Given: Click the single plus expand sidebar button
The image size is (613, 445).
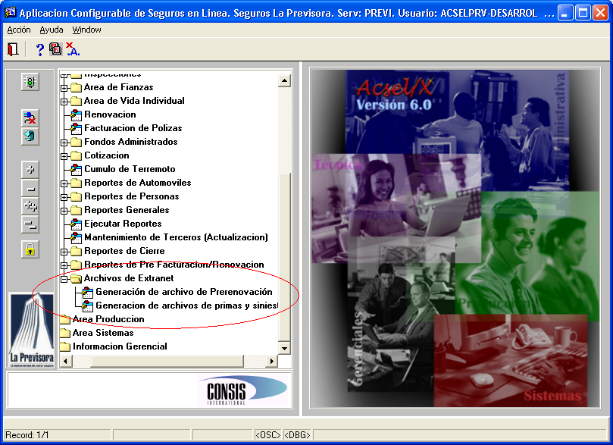Looking at the screenshot, I should pos(30,170).
